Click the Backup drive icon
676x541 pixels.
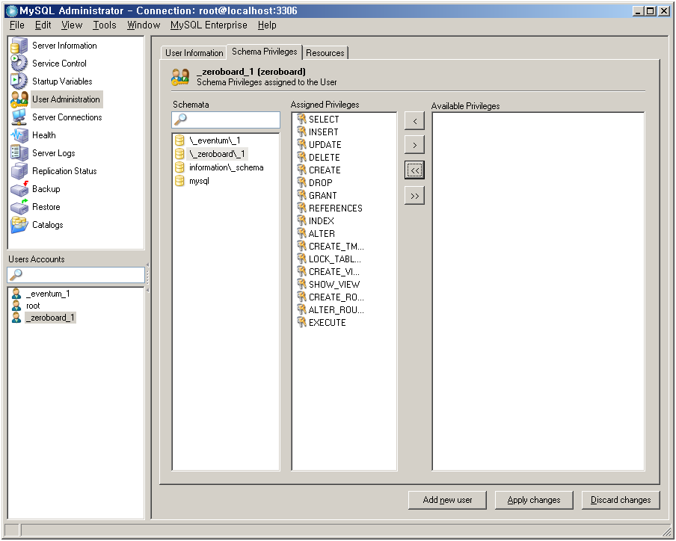pos(19,189)
